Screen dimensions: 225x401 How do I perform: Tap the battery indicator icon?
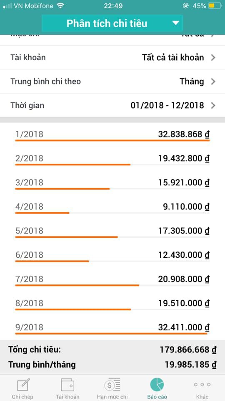coord(215,5)
